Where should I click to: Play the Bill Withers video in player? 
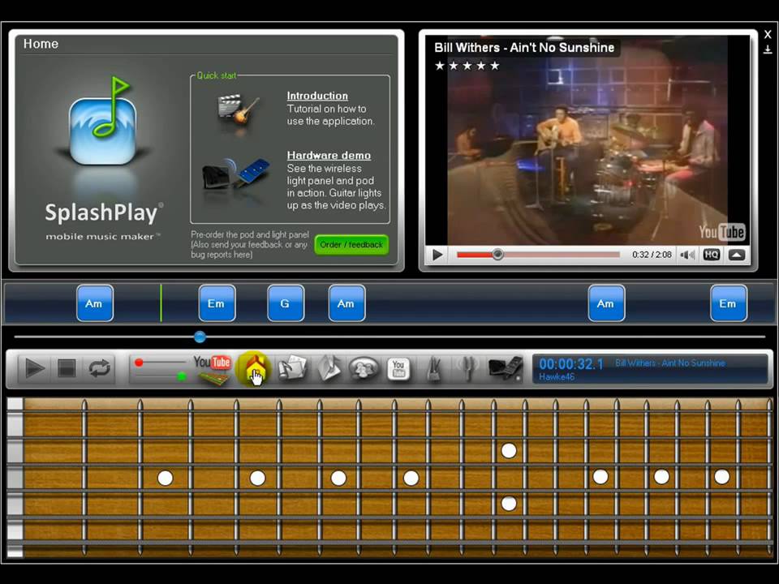point(437,255)
